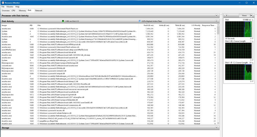Open the File menu
Viewport: 257px width, 137px height.
(x=3, y=7)
